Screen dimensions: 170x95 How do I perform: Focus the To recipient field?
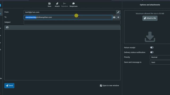pyautogui.click(x=68, y=17)
